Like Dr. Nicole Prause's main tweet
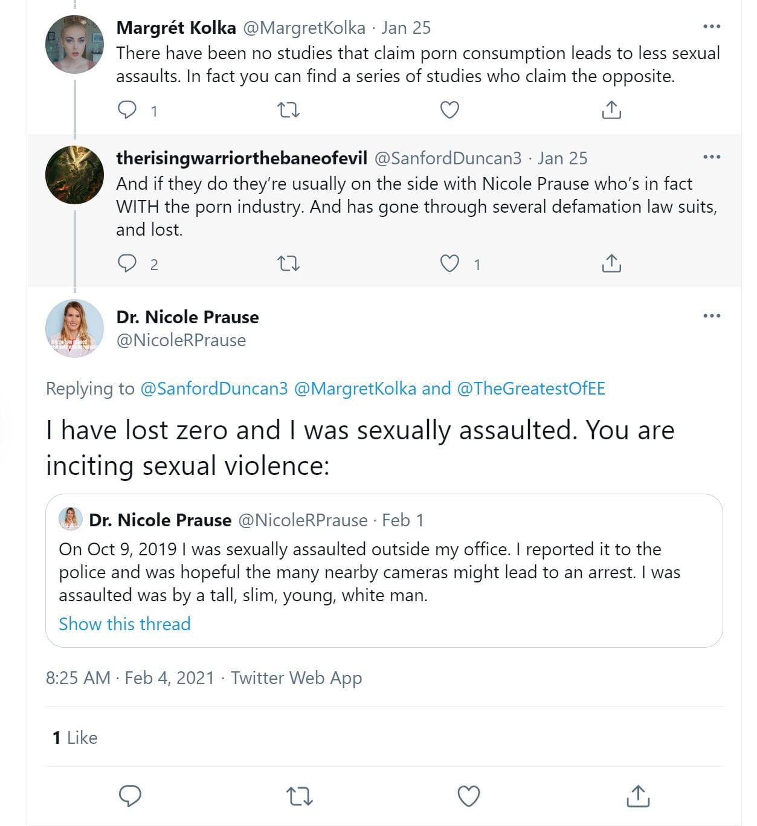Screen dimensions: 757x826 (468, 796)
